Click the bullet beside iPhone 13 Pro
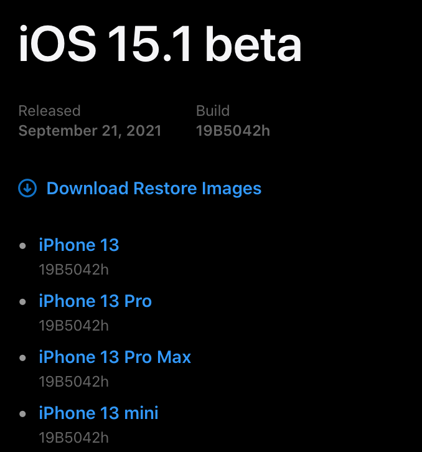Viewport: 422px width, 452px height. 23,302
